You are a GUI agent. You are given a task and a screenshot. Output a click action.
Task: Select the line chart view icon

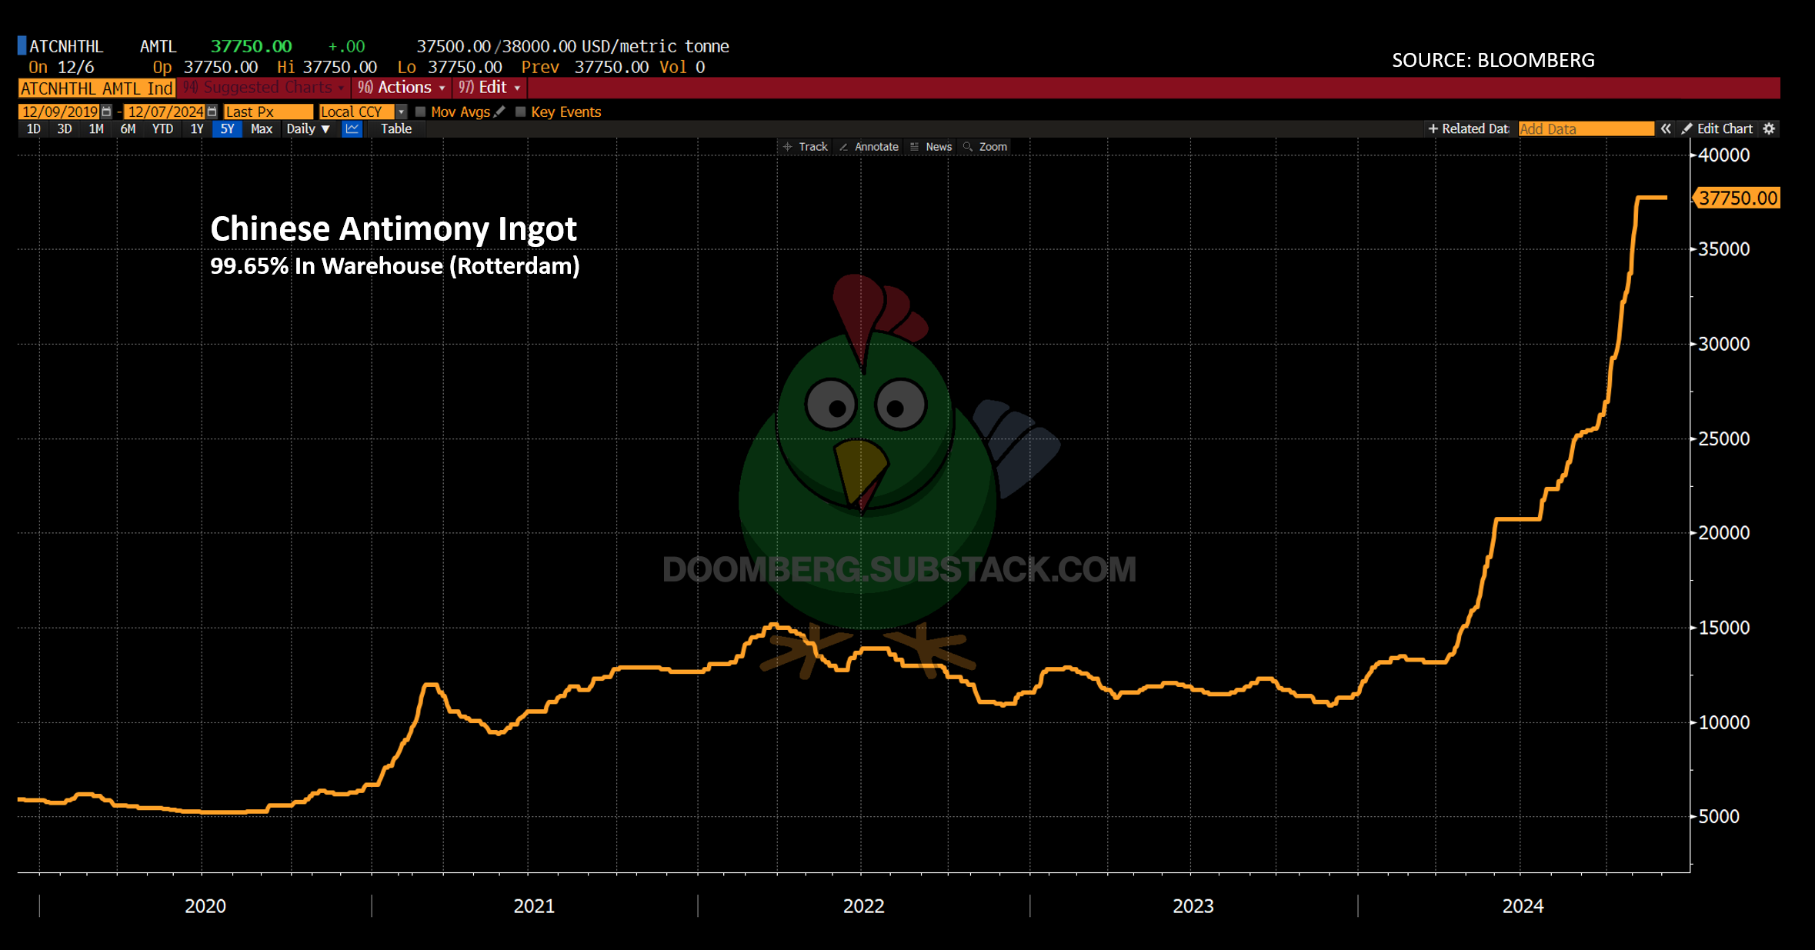coord(352,128)
